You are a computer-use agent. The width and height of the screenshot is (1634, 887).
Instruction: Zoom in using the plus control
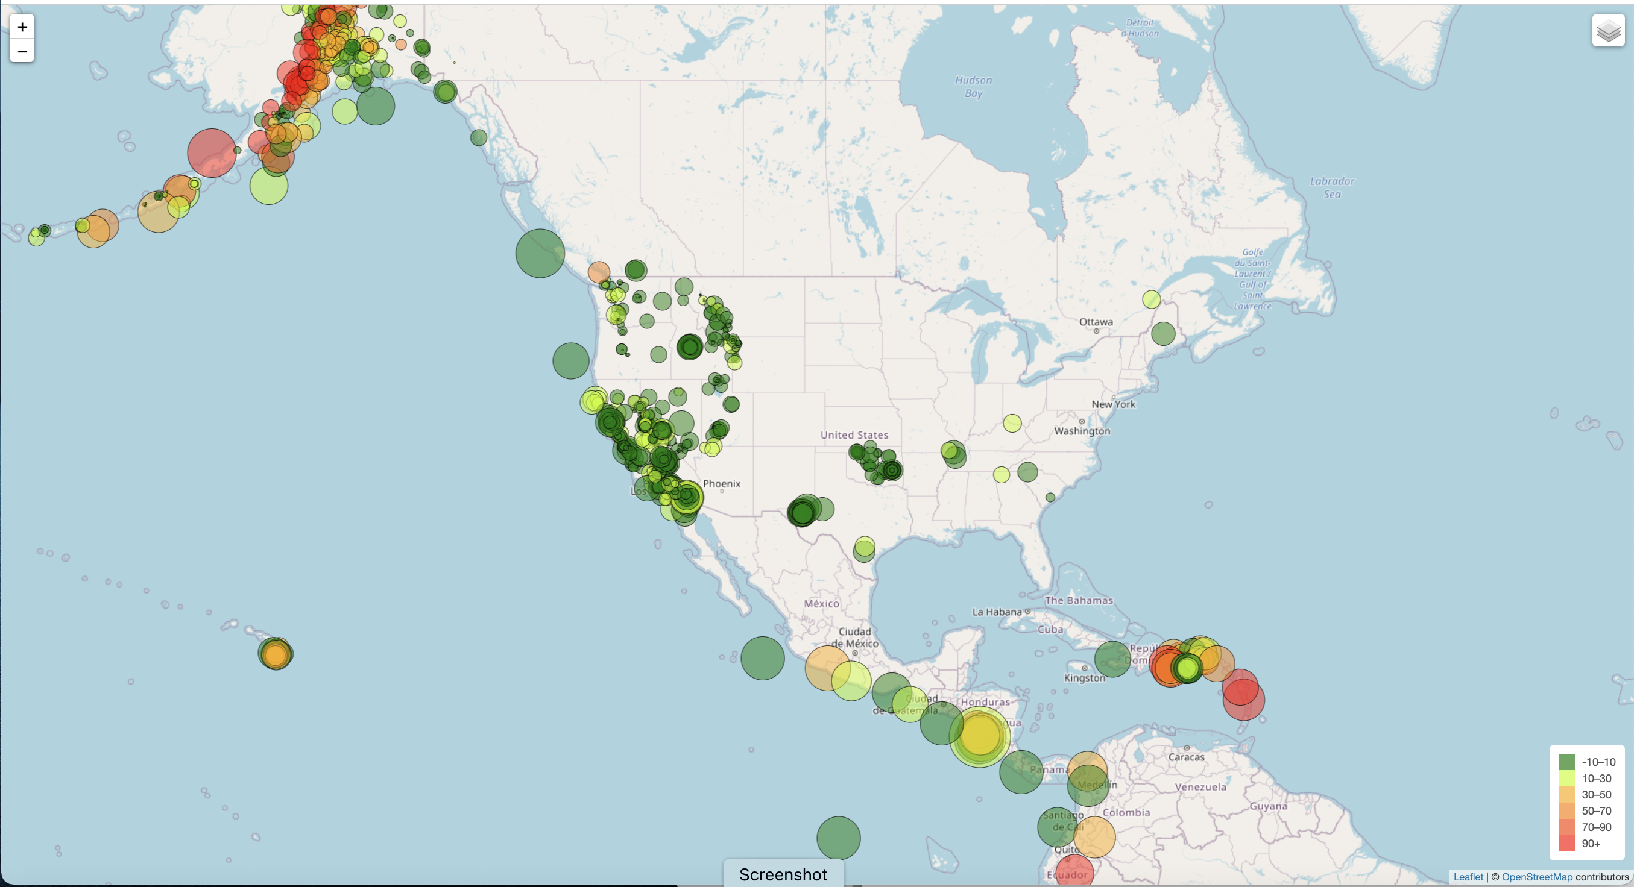(22, 27)
